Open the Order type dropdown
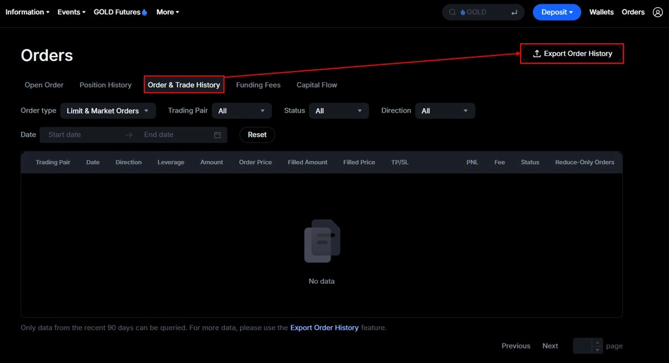Viewport: 669px width, 363px height. point(108,111)
